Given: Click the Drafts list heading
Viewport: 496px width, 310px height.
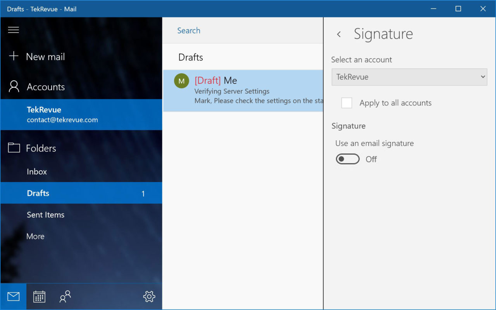Looking at the screenshot, I should (191, 57).
